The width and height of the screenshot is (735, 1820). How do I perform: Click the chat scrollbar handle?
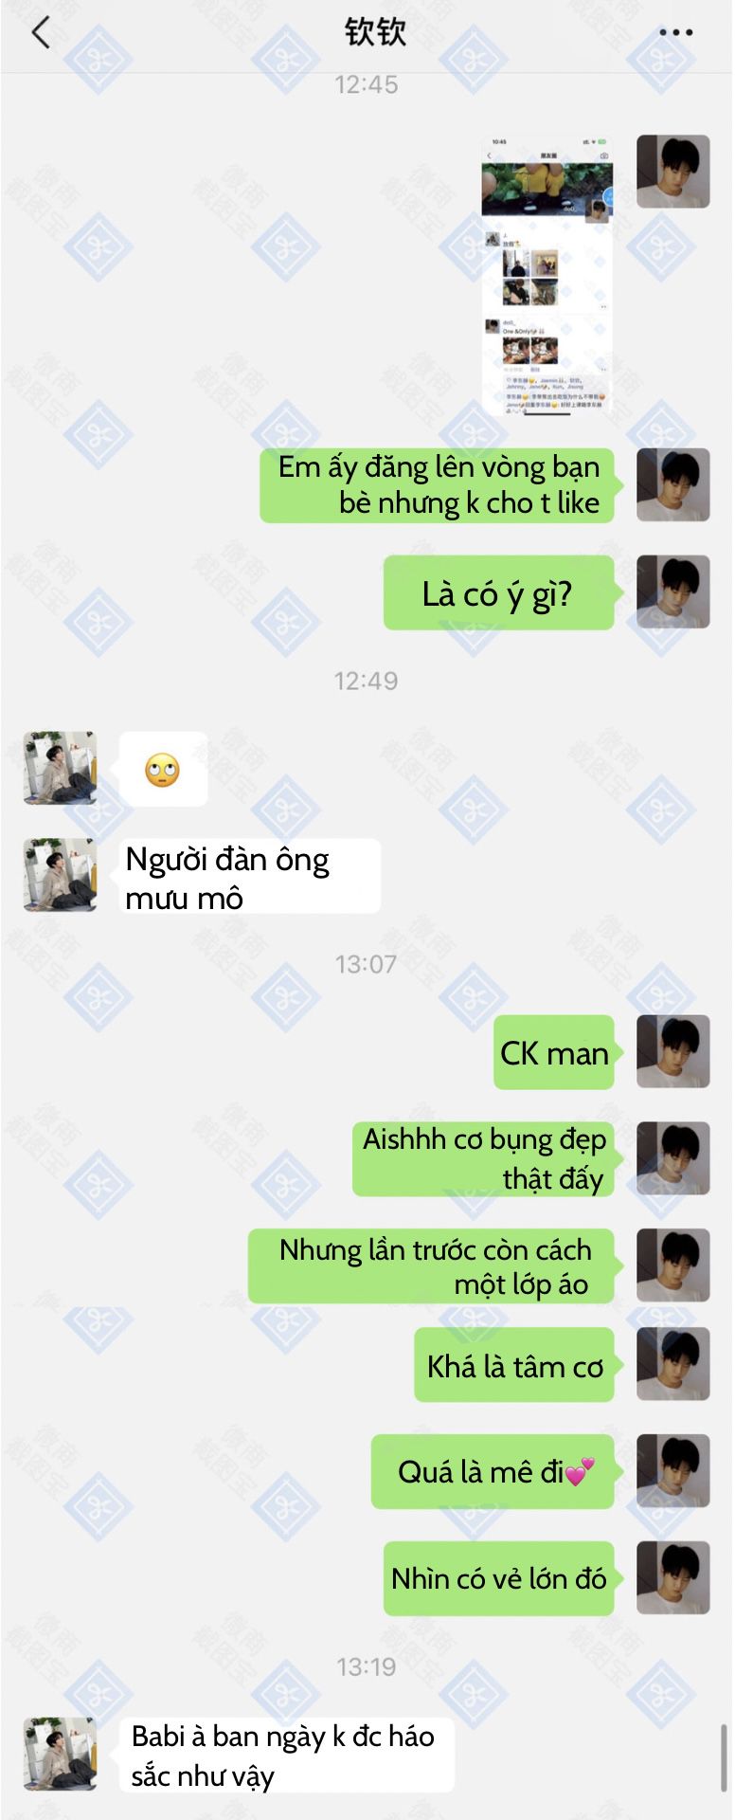coord(725,1758)
